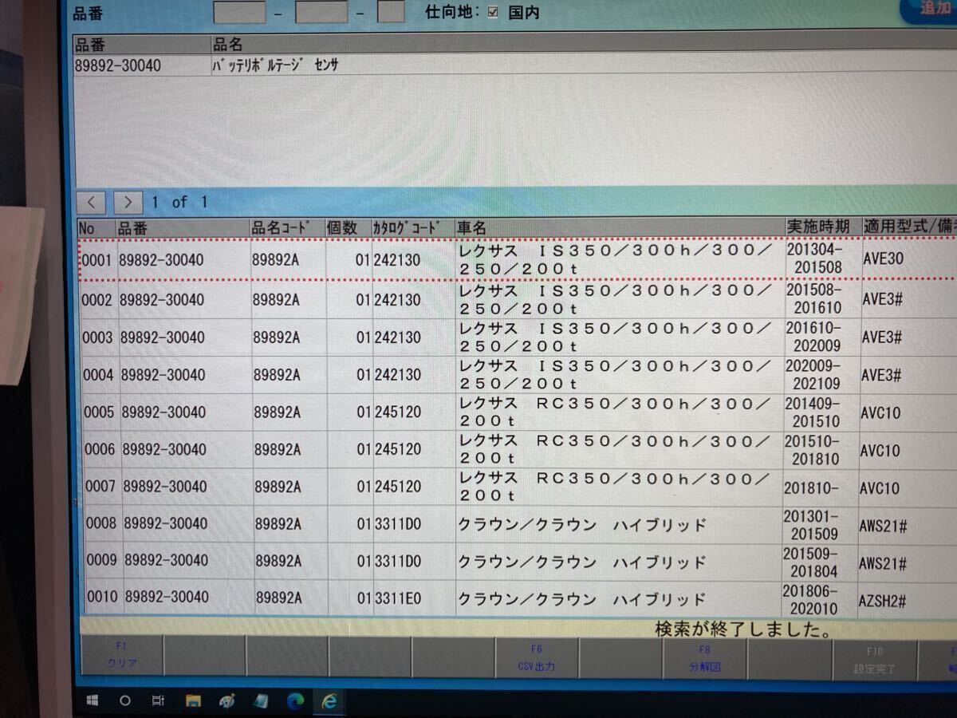This screenshot has width=957, height=718.
Task: Click the 品名コード column header
Action: [x=287, y=227]
